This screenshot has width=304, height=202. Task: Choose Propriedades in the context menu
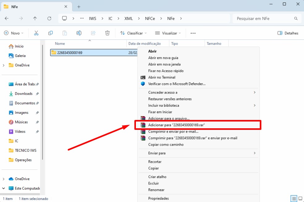point(158,198)
